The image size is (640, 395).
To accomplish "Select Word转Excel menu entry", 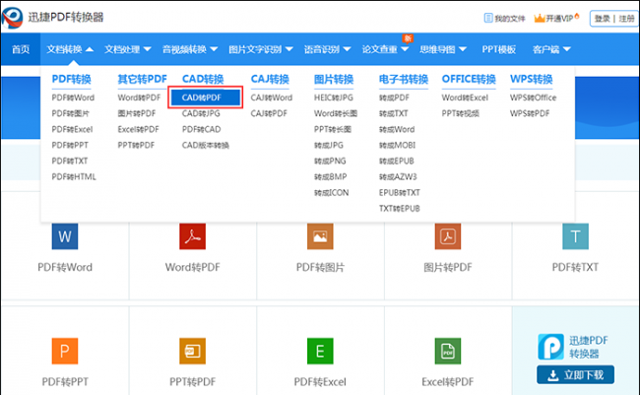I will click(465, 98).
